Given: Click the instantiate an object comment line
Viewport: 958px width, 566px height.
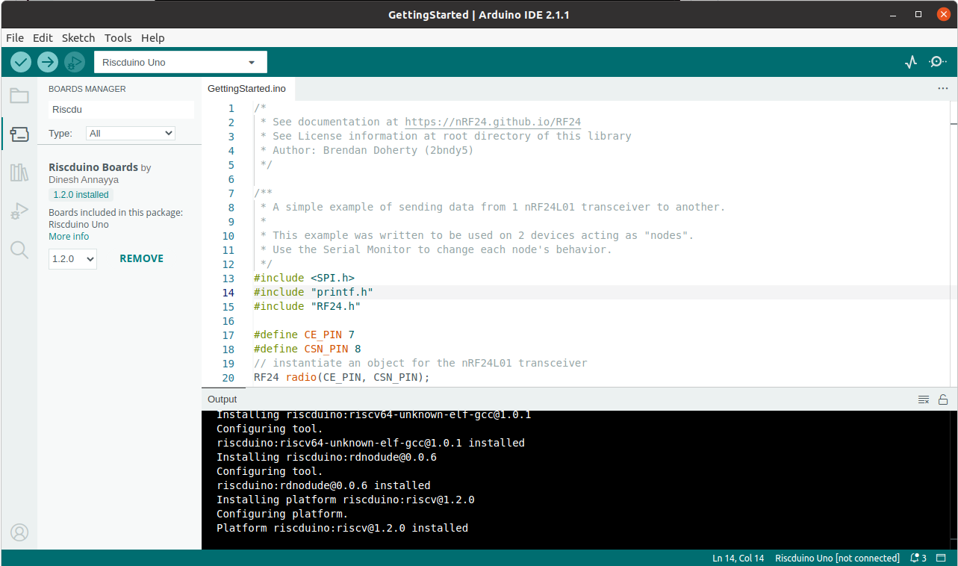Looking at the screenshot, I should (x=420, y=364).
